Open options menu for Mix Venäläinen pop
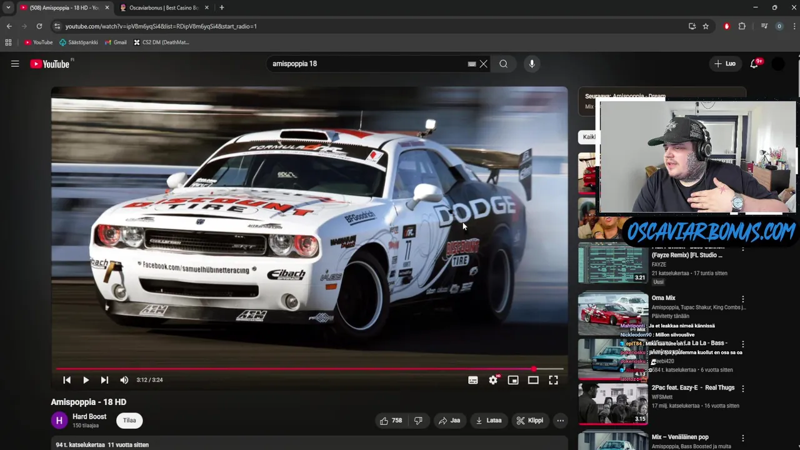Screen dimensions: 800x450 click(x=742, y=438)
